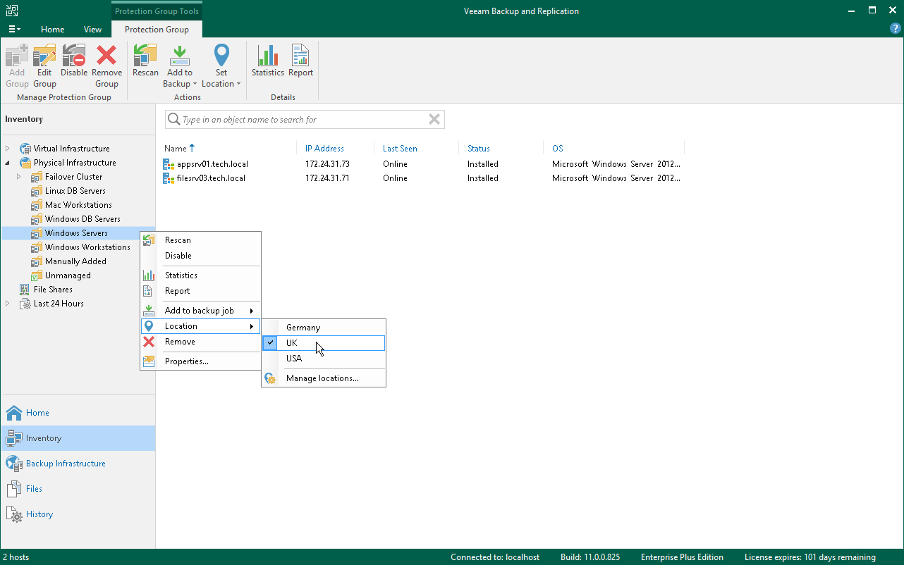This screenshot has width=904, height=565.
Task: Collapse the Physical Infrastructure node
Action: 8,163
